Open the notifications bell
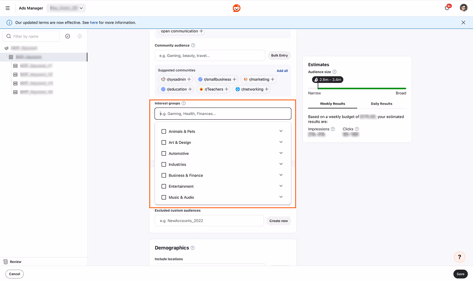 tap(447, 8)
